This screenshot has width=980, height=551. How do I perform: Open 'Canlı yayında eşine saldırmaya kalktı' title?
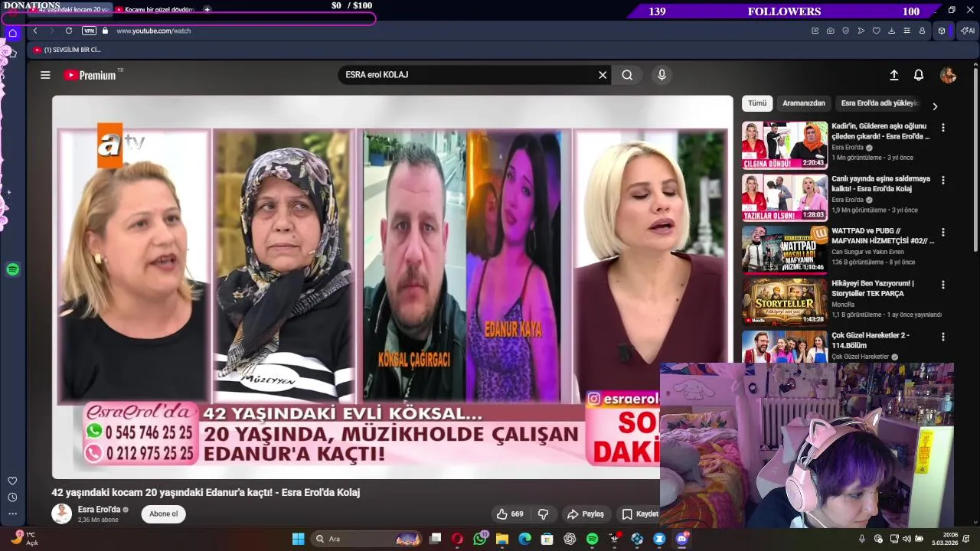coord(880,184)
